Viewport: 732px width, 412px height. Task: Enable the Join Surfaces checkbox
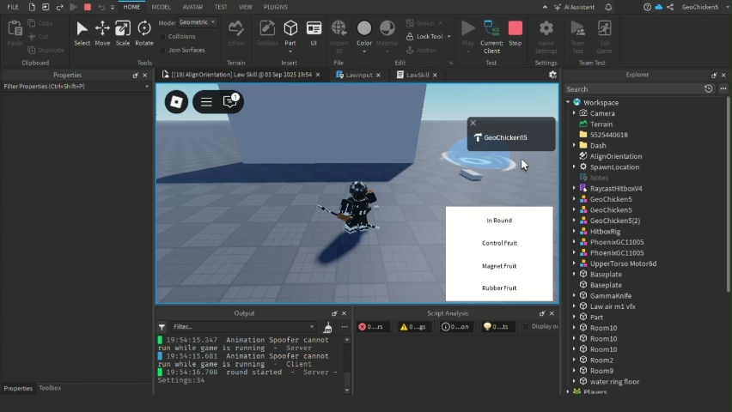[162, 50]
